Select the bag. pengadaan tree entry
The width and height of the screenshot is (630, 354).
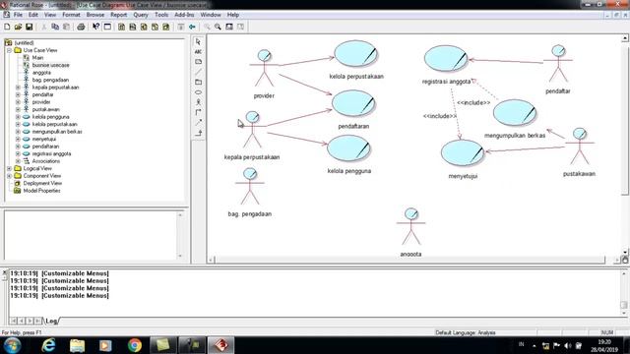(x=50, y=80)
